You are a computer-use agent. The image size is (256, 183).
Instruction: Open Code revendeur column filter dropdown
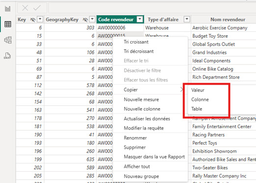click(140, 19)
